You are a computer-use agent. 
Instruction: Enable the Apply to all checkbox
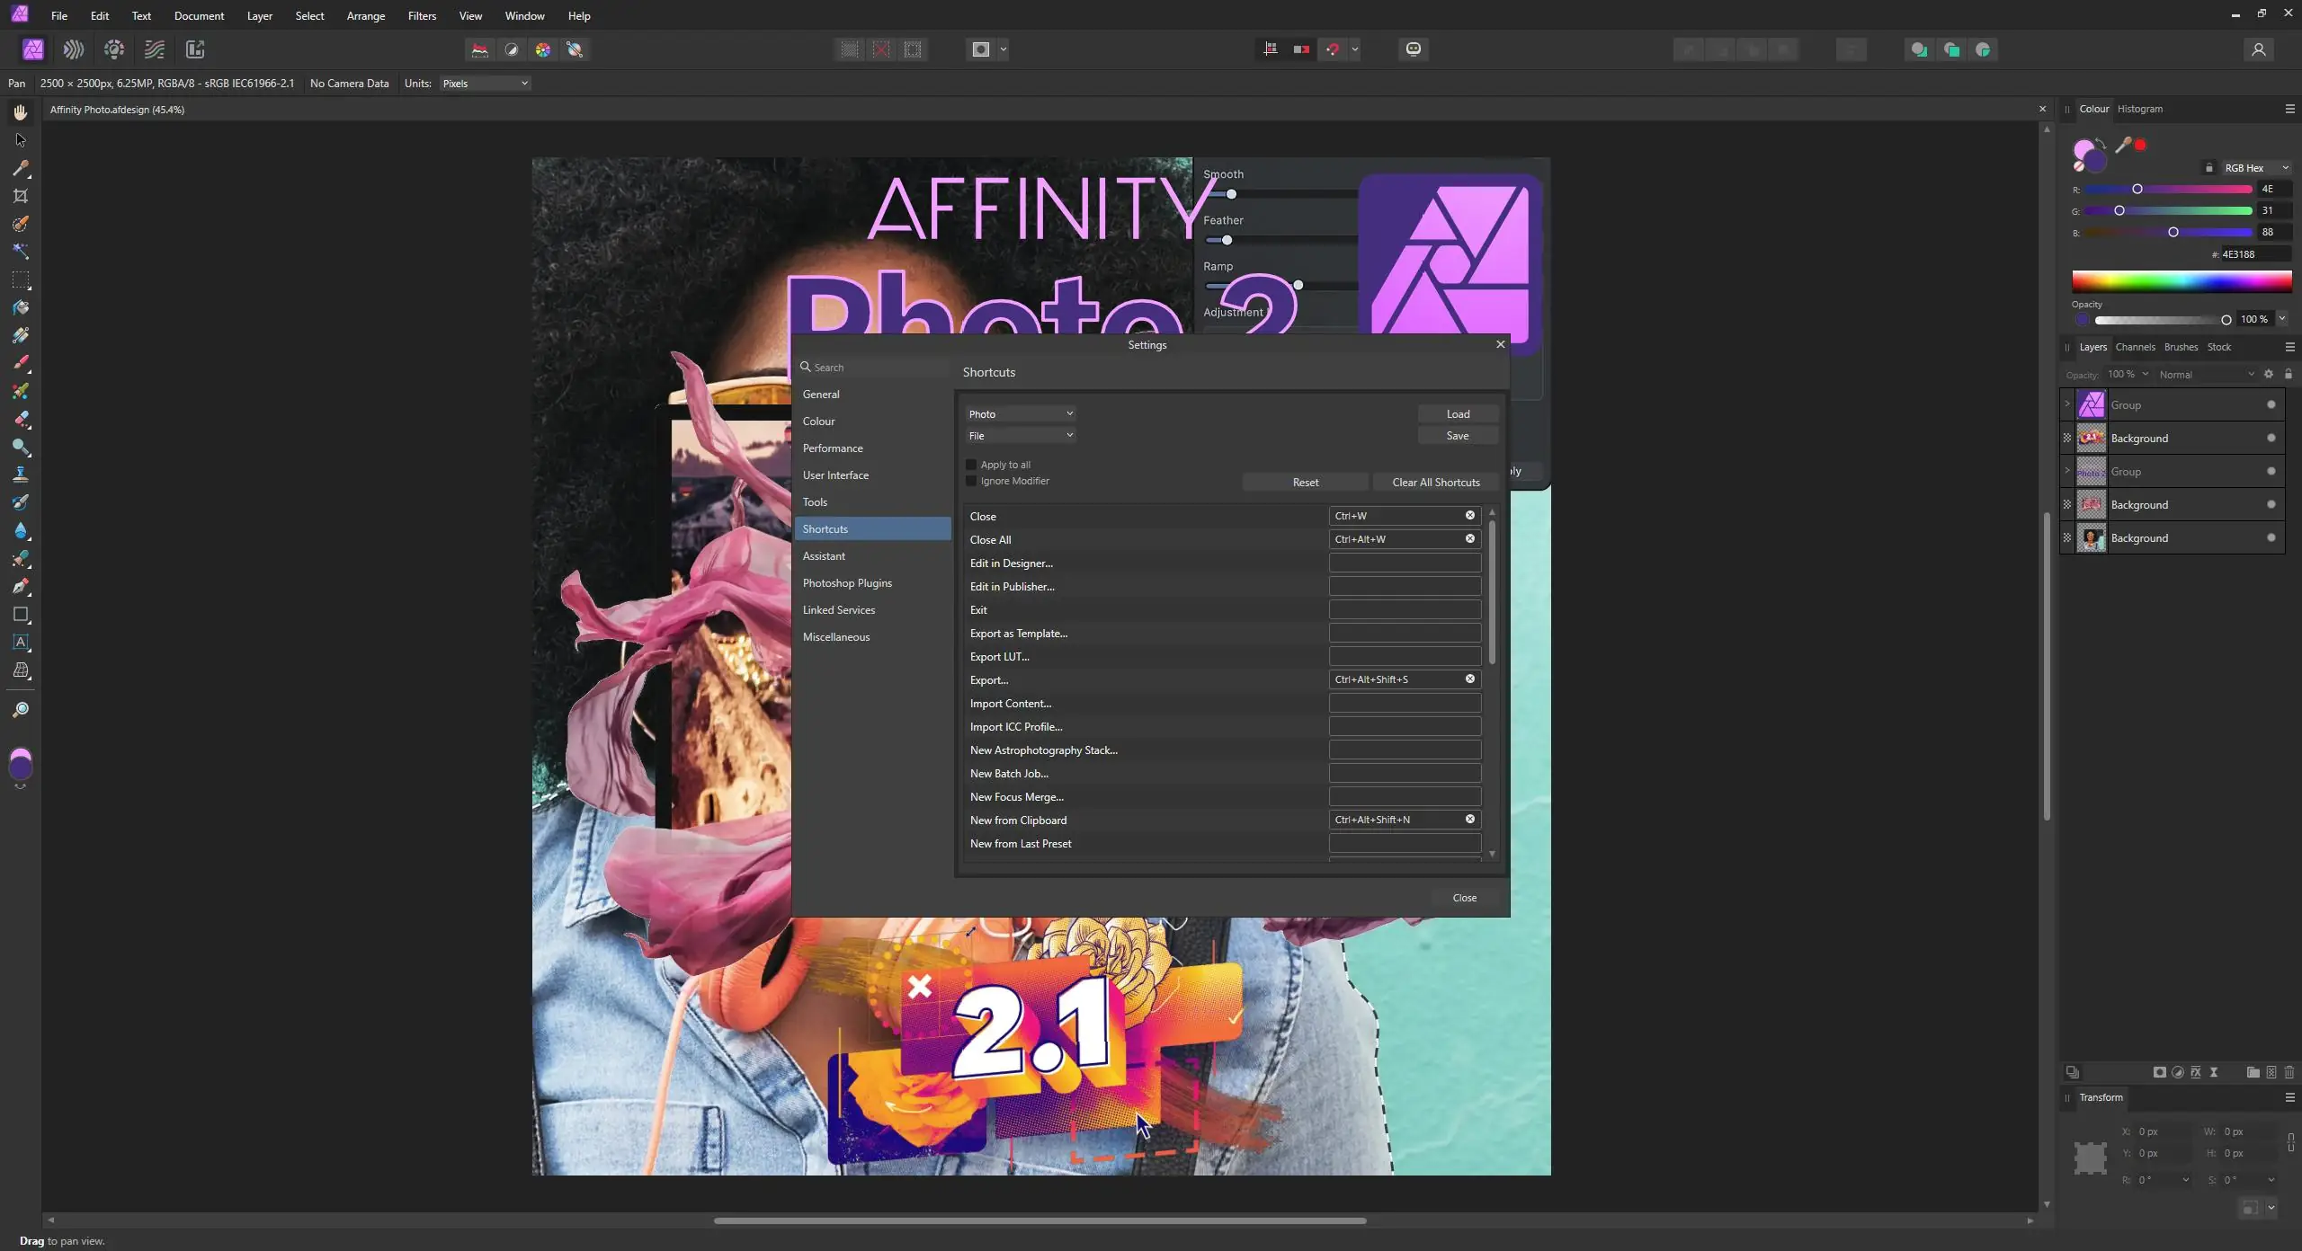point(971,465)
